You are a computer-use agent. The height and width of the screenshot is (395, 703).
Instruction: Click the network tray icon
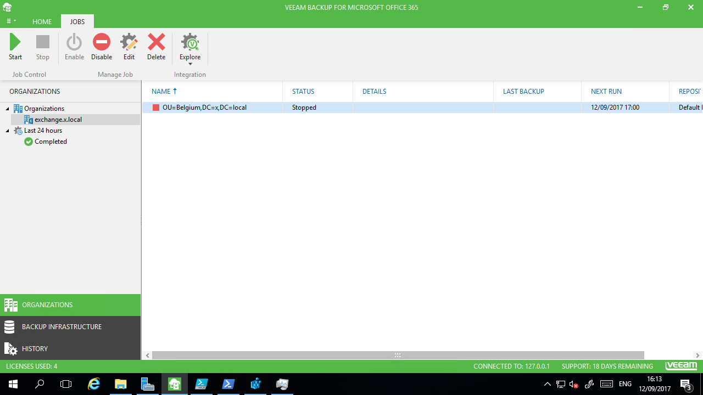point(561,384)
